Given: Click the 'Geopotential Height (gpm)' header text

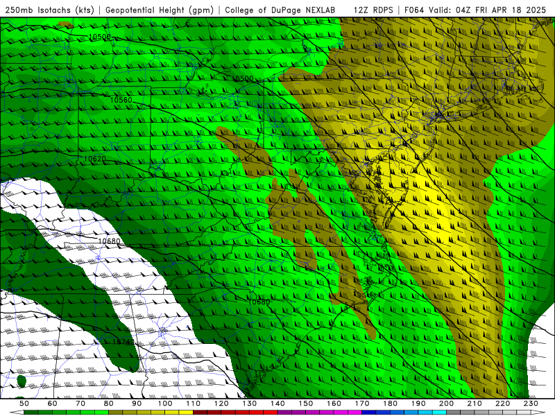Looking at the screenshot, I should pos(160,10).
